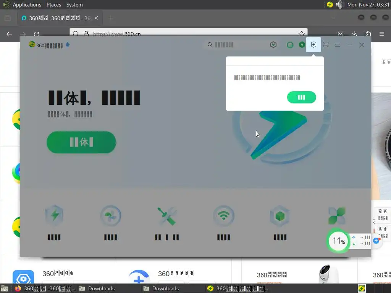The width and height of the screenshot is (391, 293).
Task: Click the white security camera product image
Action: coord(328,274)
